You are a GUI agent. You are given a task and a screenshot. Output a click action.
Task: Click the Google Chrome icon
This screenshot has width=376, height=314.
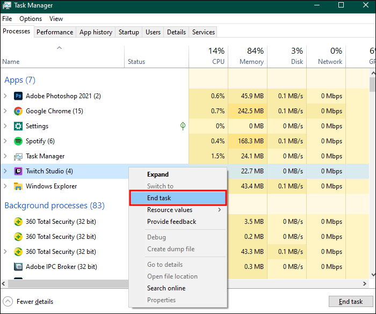coord(18,111)
